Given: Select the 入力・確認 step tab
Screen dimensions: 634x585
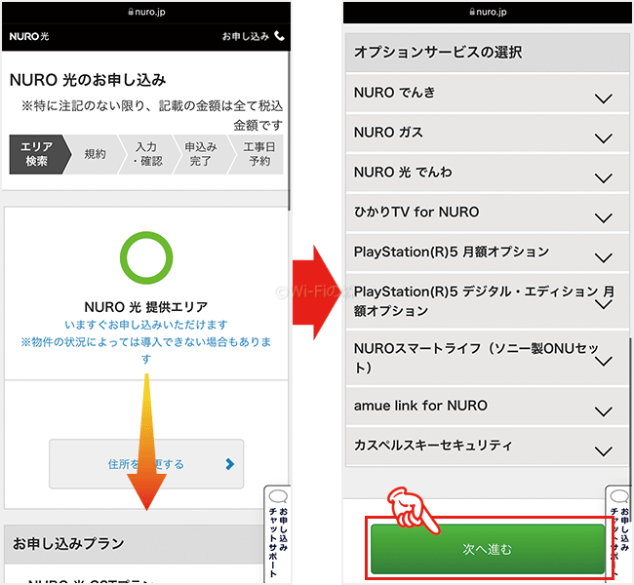Looking at the screenshot, I should (x=148, y=154).
